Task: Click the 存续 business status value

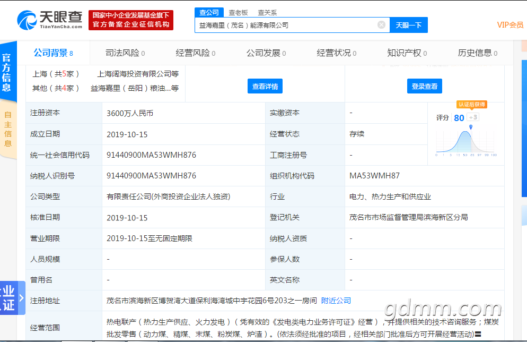Action: point(357,134)
